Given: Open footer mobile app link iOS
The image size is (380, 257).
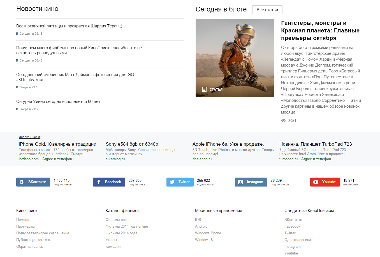Looking at the screenshot, I should point(198,220).
